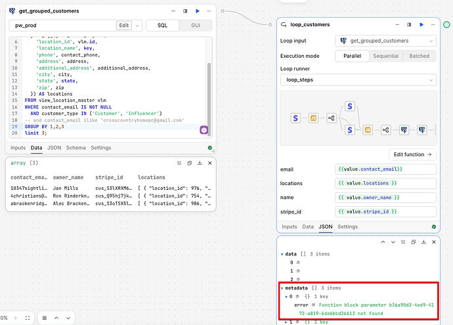The height and width of the screenshot is (325, 453).
Task: Open Inputs tab of get_grouped_customers block
Action: tap(18, 148)
